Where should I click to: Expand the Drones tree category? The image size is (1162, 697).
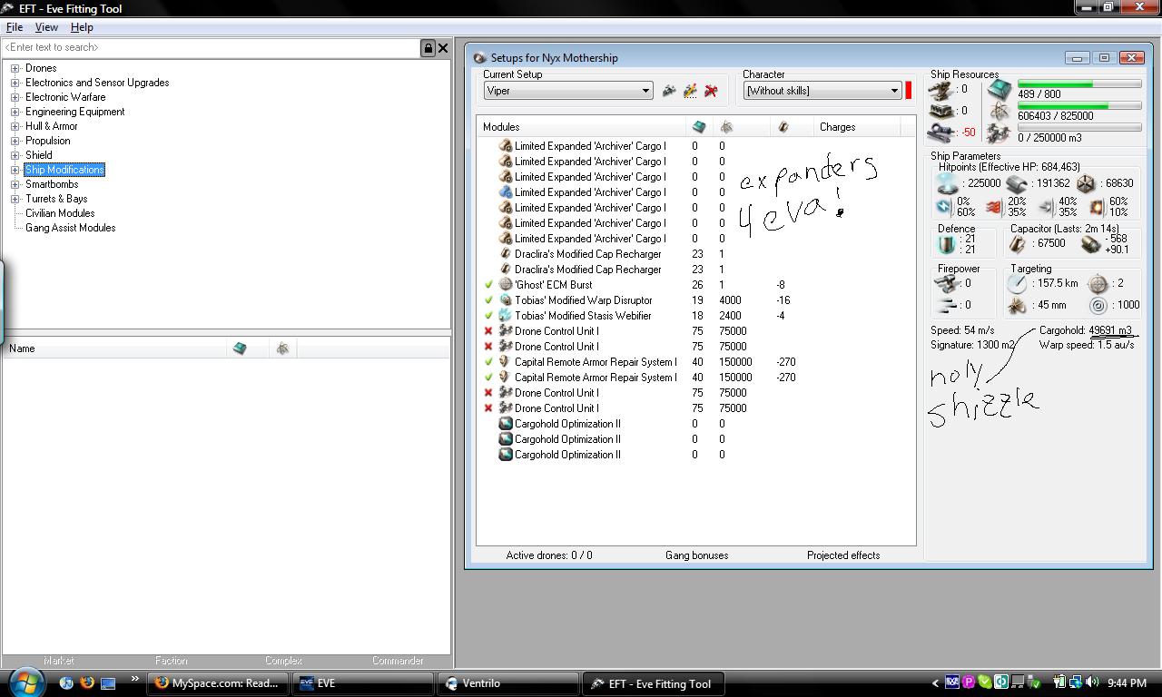point(15,68)
